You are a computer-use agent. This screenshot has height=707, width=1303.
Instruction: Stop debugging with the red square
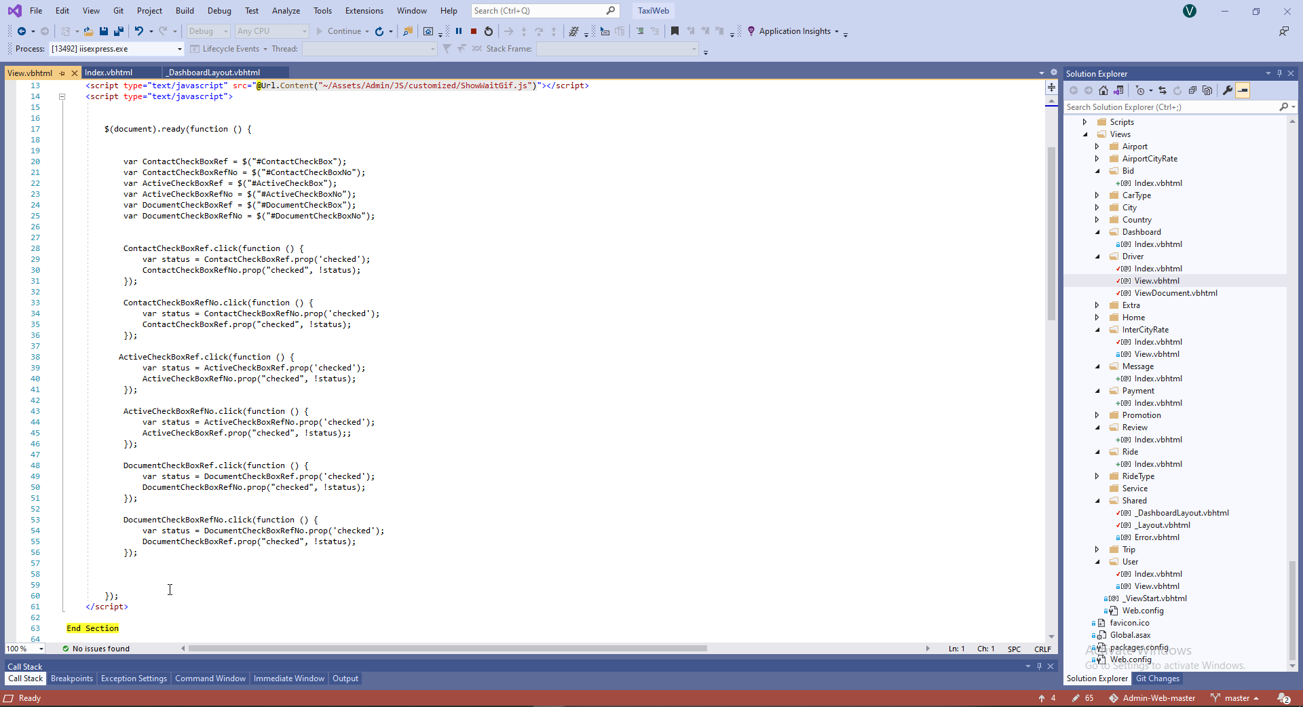click(474, 31)
